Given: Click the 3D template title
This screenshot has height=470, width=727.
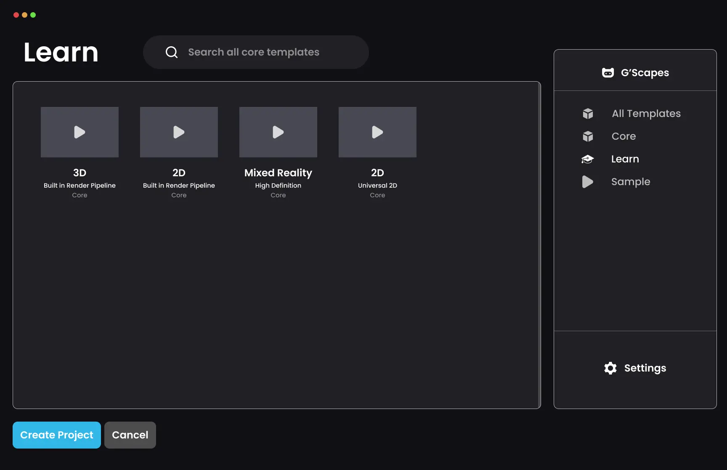Looking at the screenshot, I should (80, 173).
